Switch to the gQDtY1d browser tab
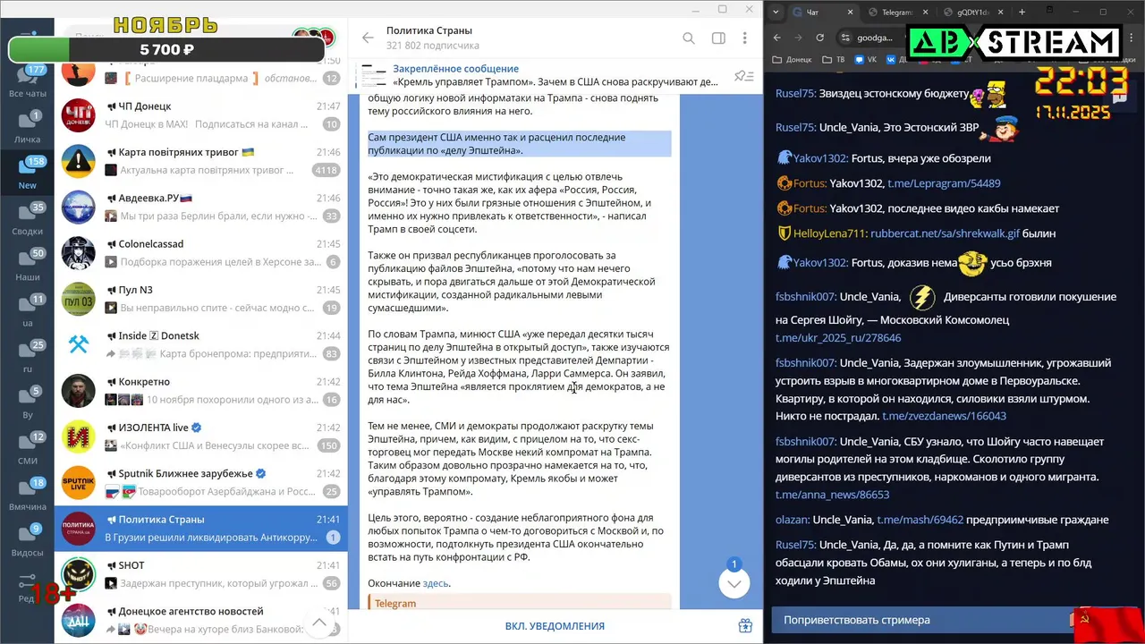The height and width of the screenshot is (644, 1145). pos(975,13)
